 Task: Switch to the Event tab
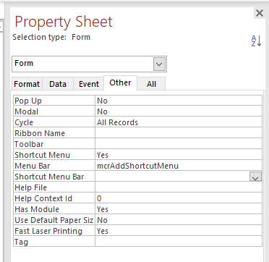click(x=89, y=84)
